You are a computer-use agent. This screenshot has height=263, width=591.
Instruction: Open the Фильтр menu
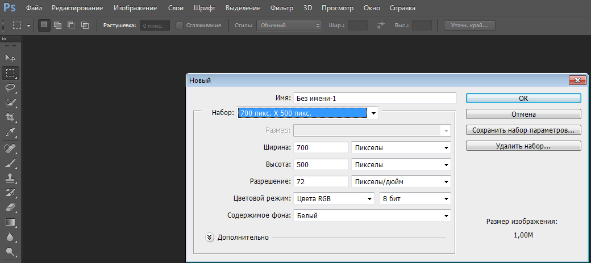click(x=281, y=8)
